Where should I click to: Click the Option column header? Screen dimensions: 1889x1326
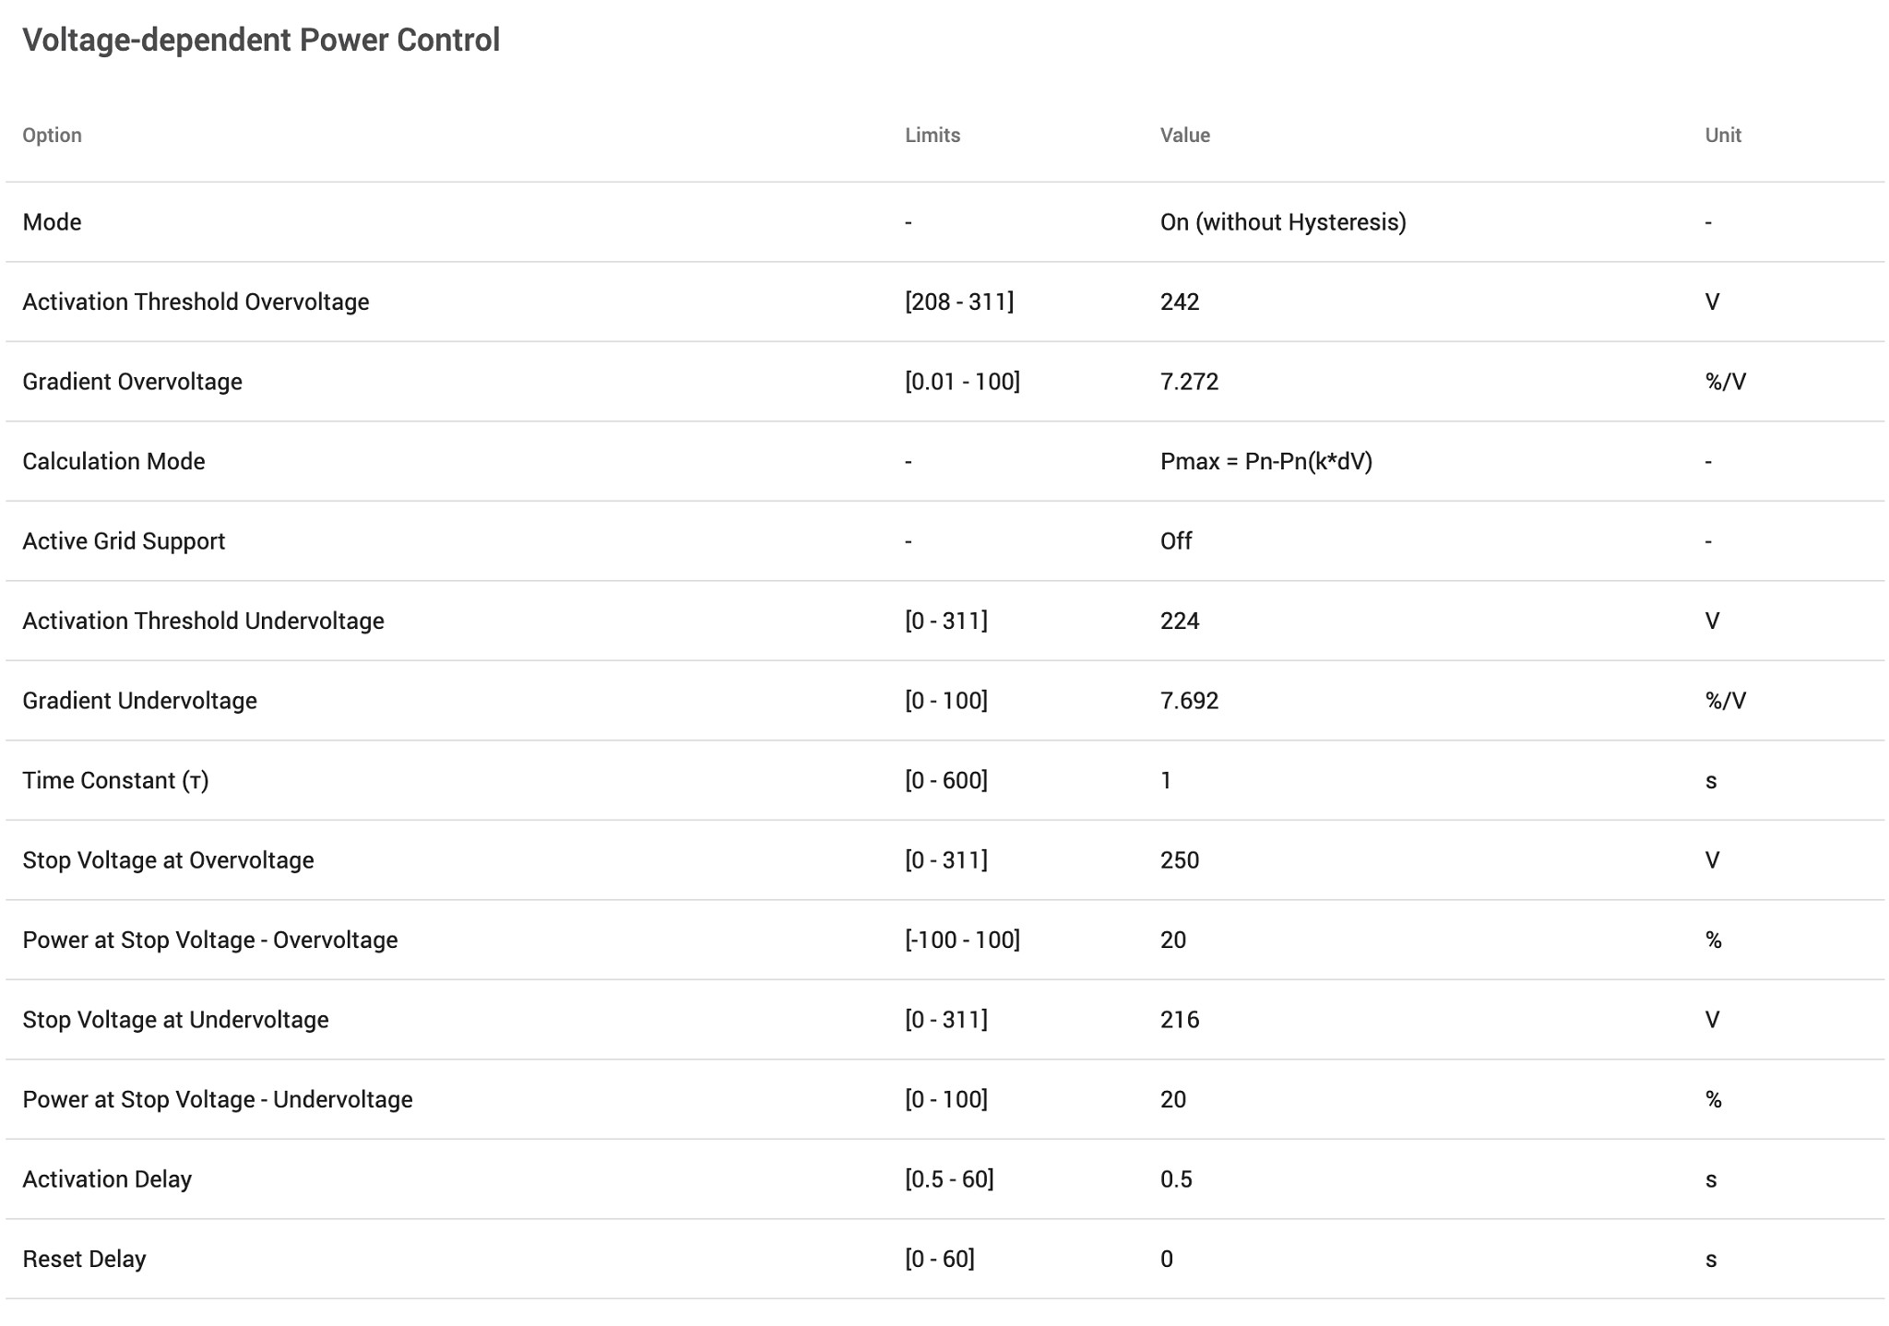click(x=53, y=136)
